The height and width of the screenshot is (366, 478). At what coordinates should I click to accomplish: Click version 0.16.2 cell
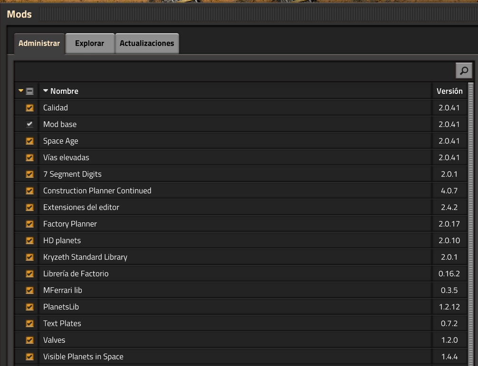(449, 274)
